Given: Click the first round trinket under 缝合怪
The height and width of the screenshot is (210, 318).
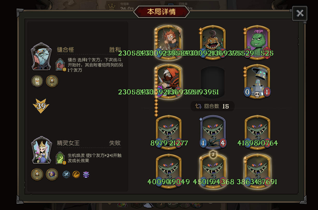Looking at the screenshot, I should click(x=37, y=81).
